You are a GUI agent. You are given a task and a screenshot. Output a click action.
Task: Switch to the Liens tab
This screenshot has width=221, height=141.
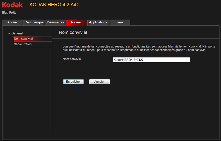120,22
